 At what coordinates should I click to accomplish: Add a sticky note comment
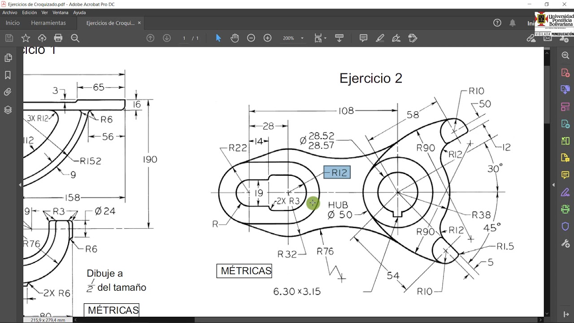pyautogui.click(x=364, y=38)
